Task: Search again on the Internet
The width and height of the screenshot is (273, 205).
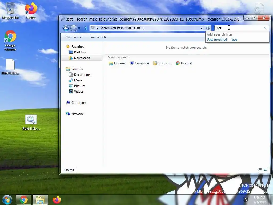Action: [x=184, y=63]
